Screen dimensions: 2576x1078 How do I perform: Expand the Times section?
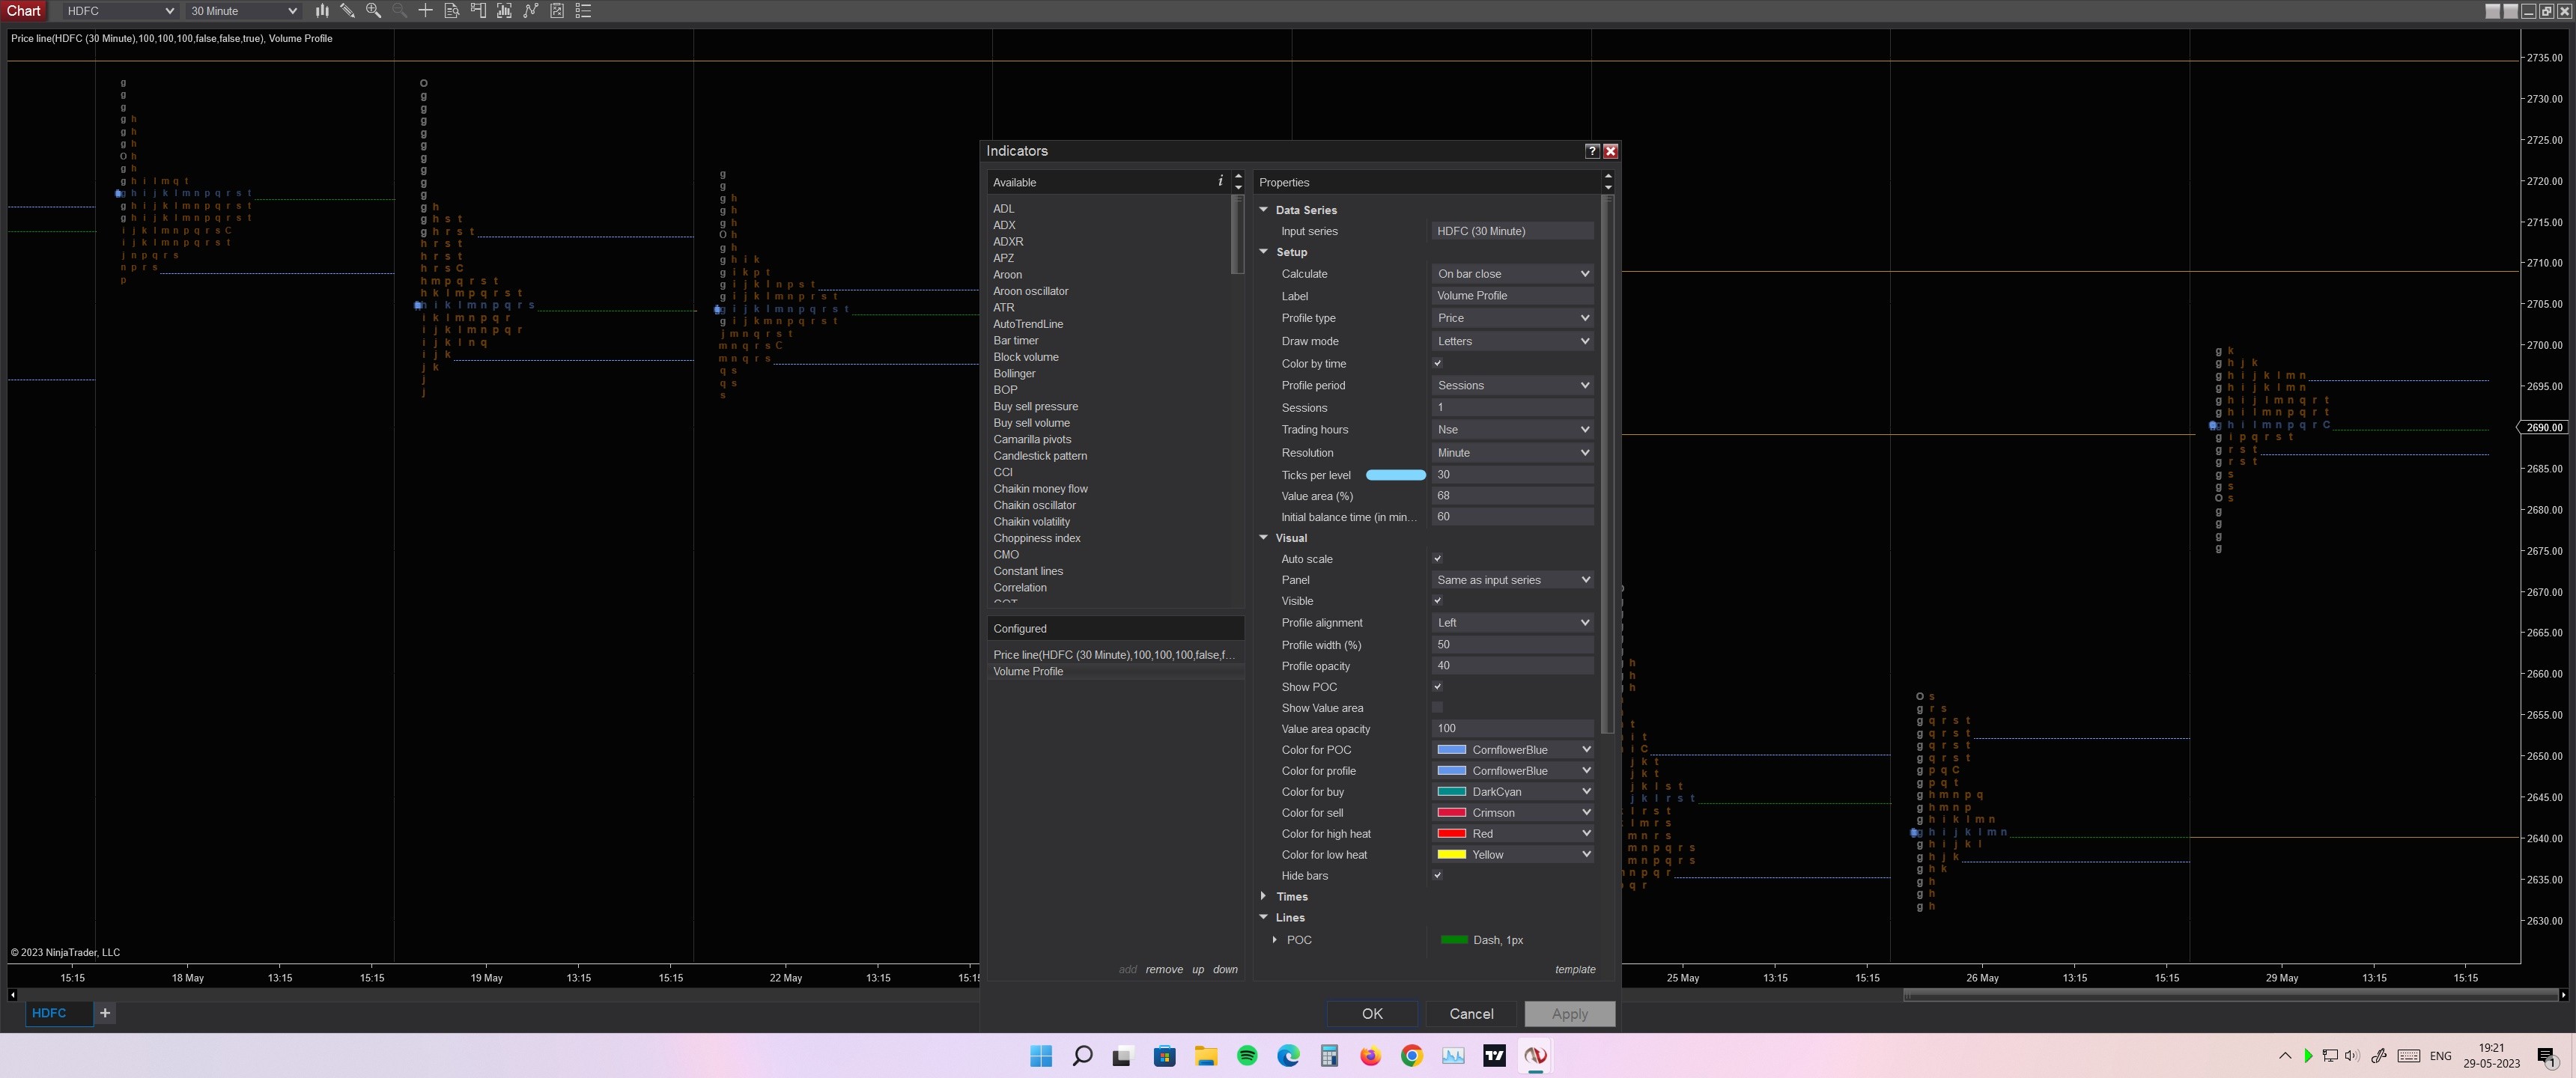(1264, 897)
